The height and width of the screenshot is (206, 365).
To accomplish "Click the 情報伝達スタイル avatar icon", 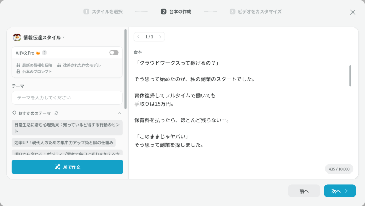I will (17, 37).
